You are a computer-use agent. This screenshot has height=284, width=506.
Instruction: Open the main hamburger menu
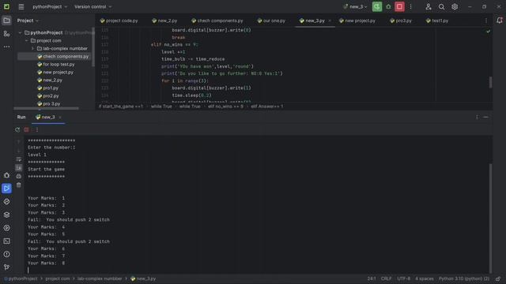coord(21,6)
